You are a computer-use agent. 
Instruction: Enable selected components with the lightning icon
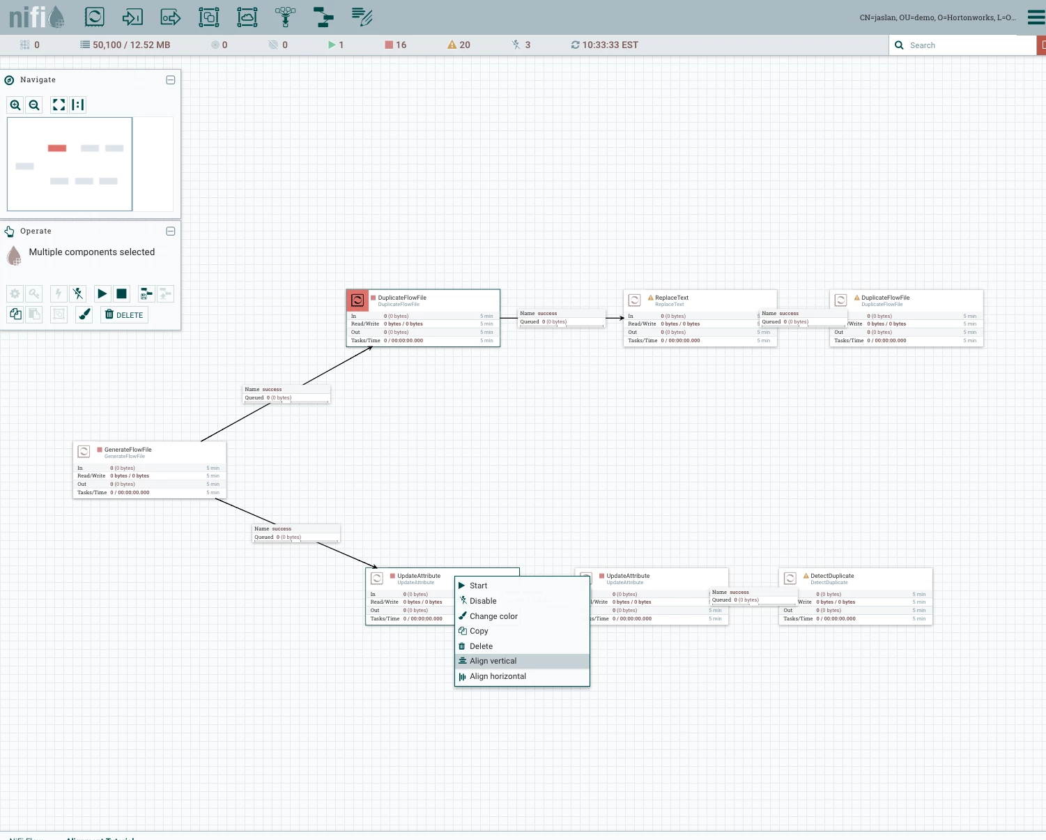tap(59, 294)
